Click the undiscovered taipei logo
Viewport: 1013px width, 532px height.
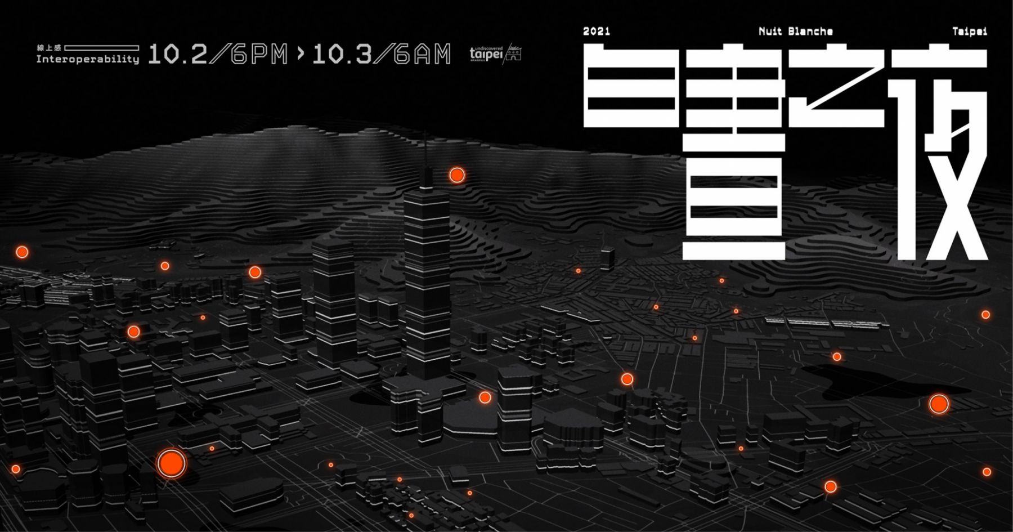pos(495,53)
